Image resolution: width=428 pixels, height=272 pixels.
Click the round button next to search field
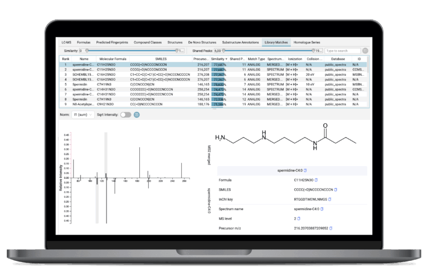click(365, 51)
